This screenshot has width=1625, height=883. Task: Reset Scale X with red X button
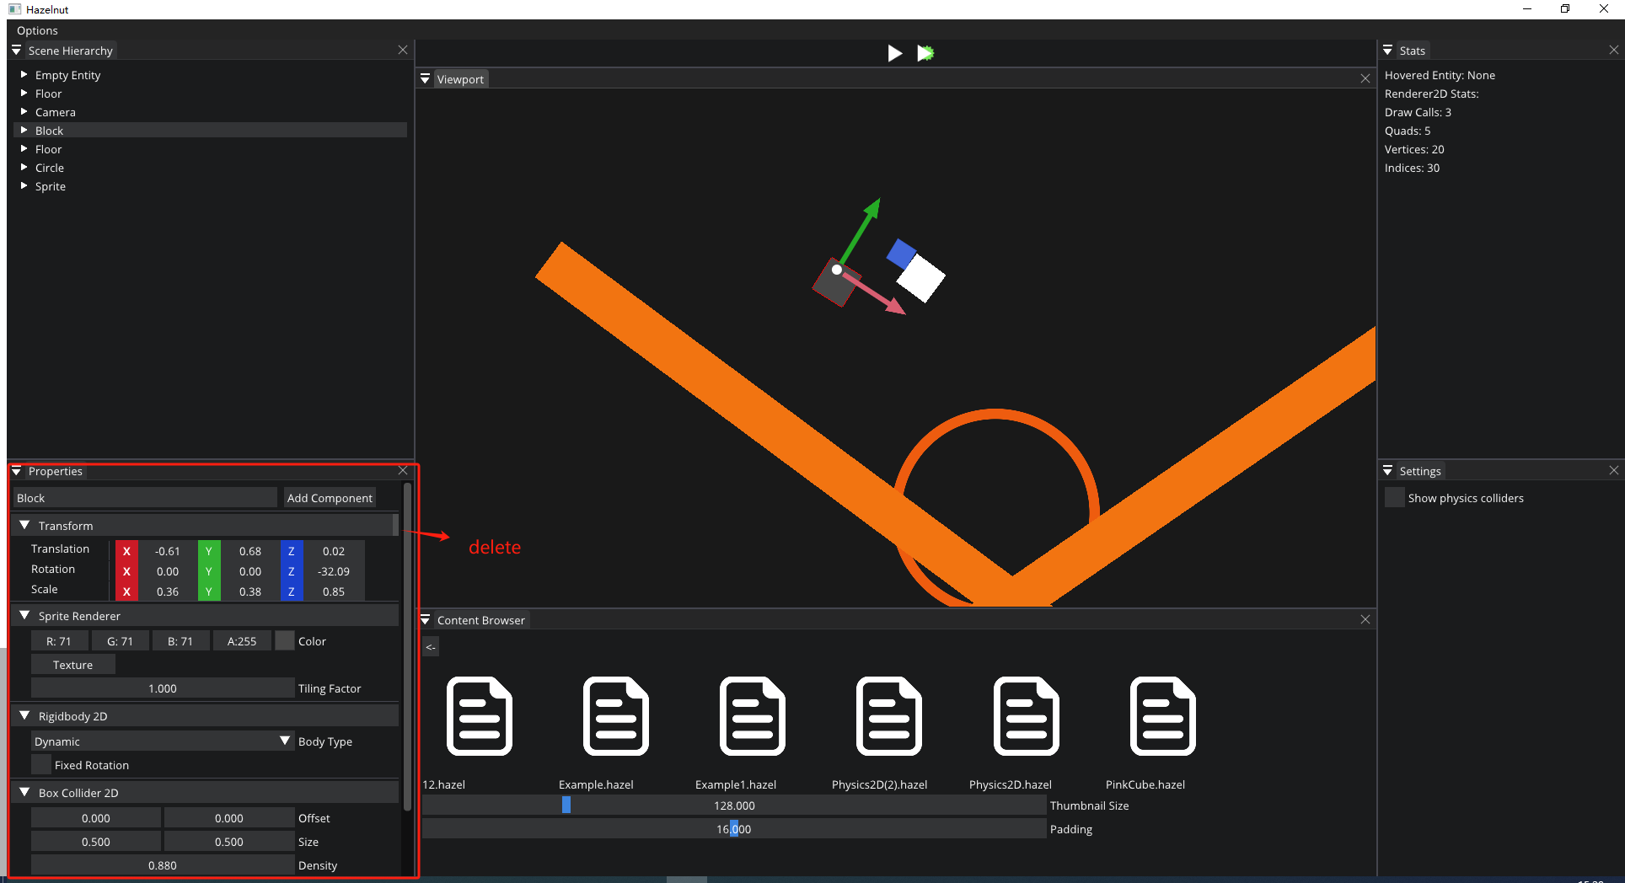coord(126,591)
